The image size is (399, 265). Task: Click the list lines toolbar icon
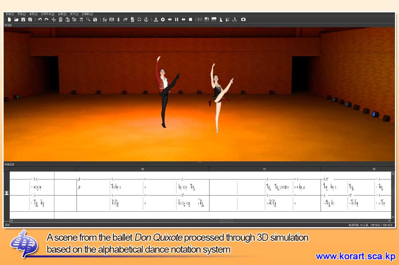point(200,19)
